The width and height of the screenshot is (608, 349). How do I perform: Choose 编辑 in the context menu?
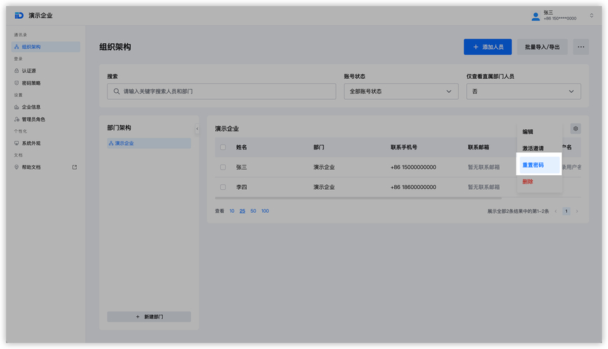(x=528, y=132)
